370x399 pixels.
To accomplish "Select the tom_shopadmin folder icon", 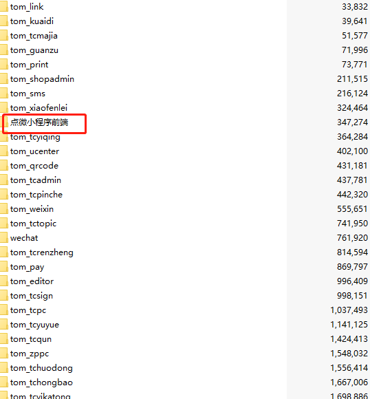I will click(x=4, y=79).
